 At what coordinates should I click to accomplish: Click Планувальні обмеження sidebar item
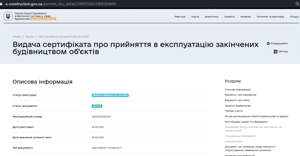tap(240, 136)
